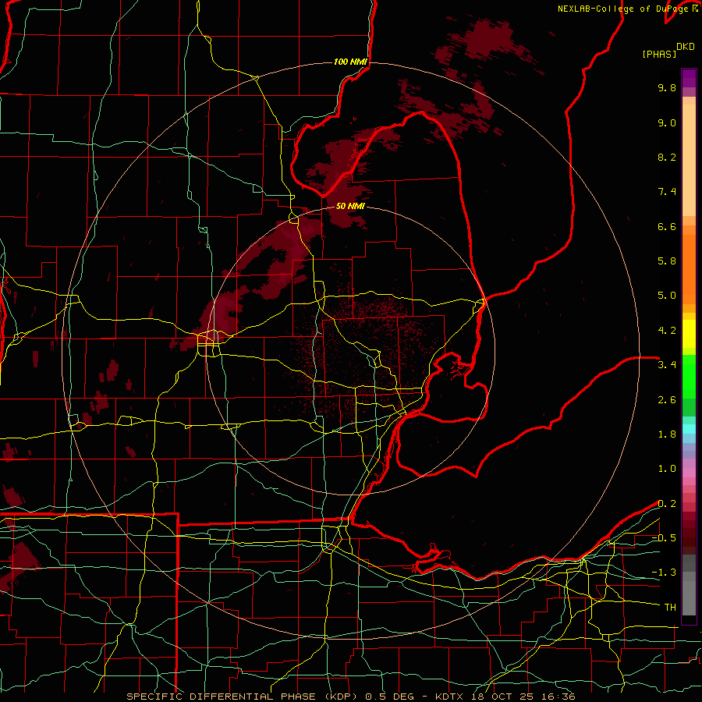This screenshot has height=702, width=702.
Task: Click the 9.8 value on the color scale
Action: pyautogui.click(x=667, y=87)
